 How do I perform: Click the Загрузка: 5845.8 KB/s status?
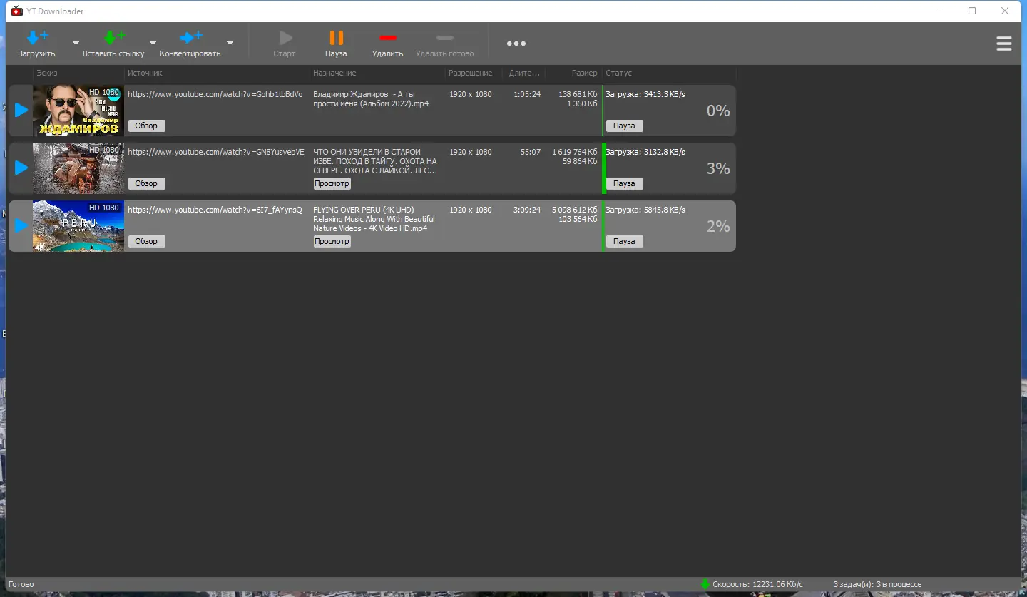click(645, 210)
